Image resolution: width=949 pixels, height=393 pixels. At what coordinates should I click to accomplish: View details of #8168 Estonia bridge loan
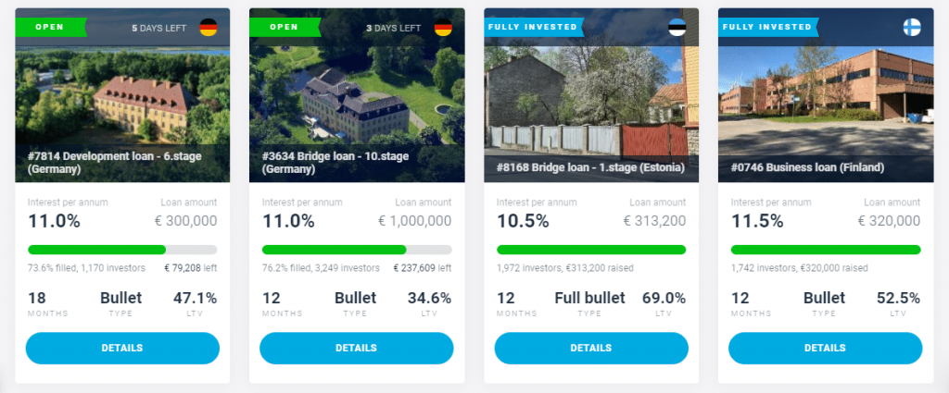pyautogui.click(x=591, y=349)
